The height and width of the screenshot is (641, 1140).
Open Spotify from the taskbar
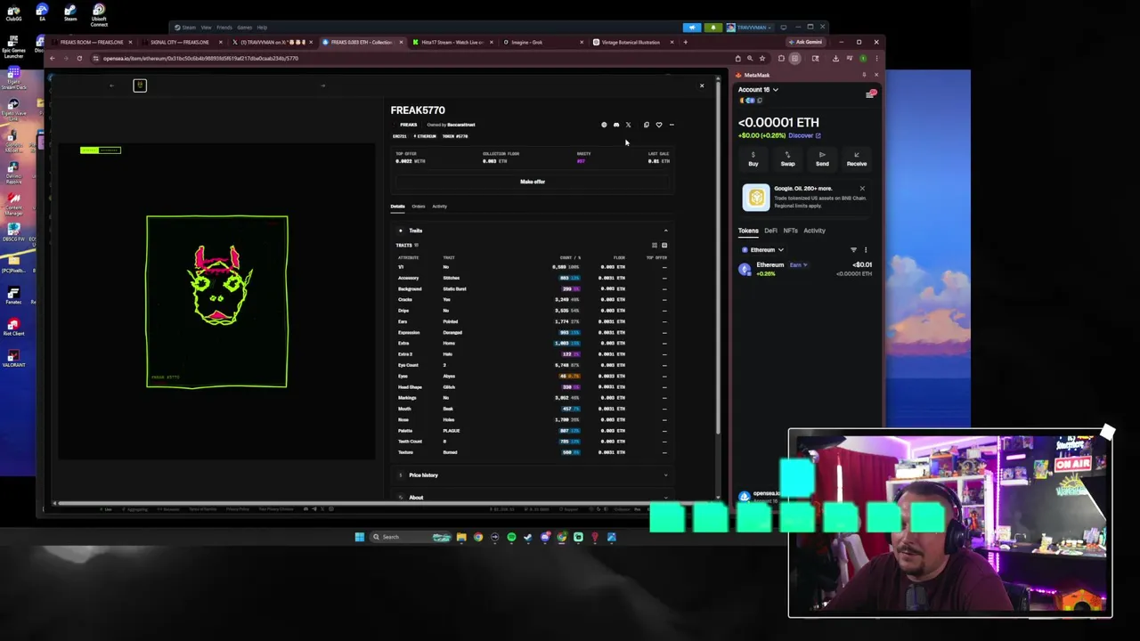[x=511, y=537]
